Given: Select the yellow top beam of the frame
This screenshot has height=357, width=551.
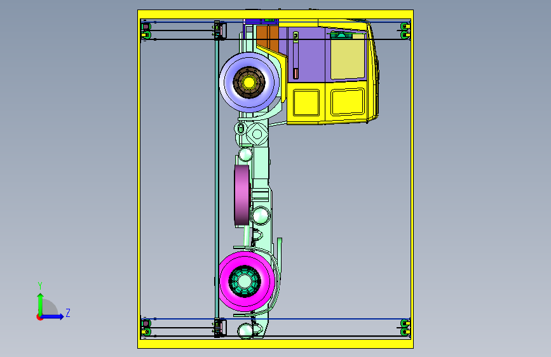Looking at the screenshot, I should [x=276, y=15].
